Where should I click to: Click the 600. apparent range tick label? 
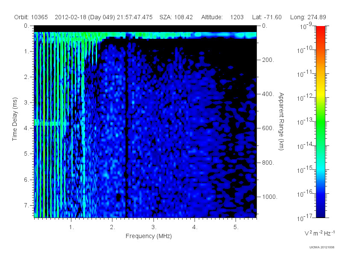point(268,128)
